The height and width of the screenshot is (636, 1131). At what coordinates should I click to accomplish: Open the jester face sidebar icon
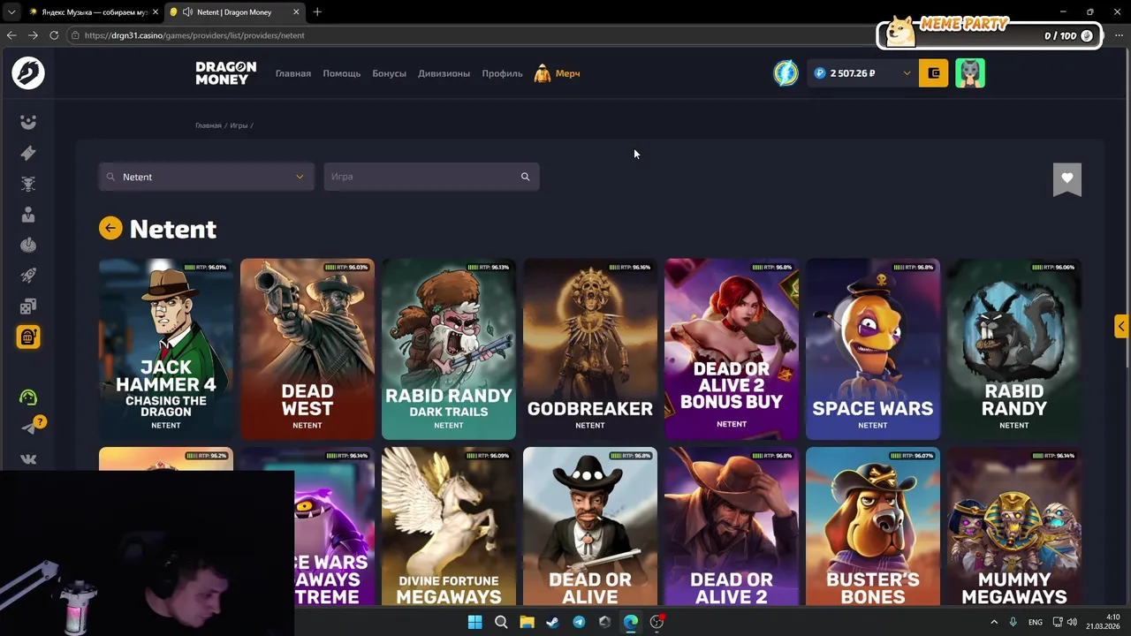pyautogui.click(x=28, y=122)
